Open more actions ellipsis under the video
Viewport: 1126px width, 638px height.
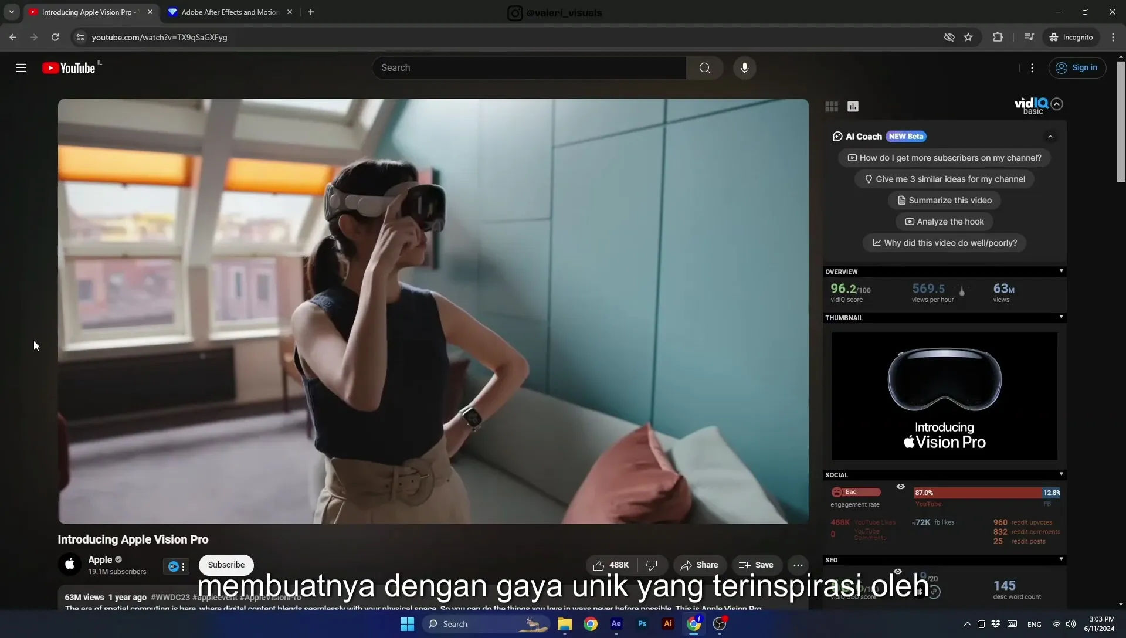(798, 565)
